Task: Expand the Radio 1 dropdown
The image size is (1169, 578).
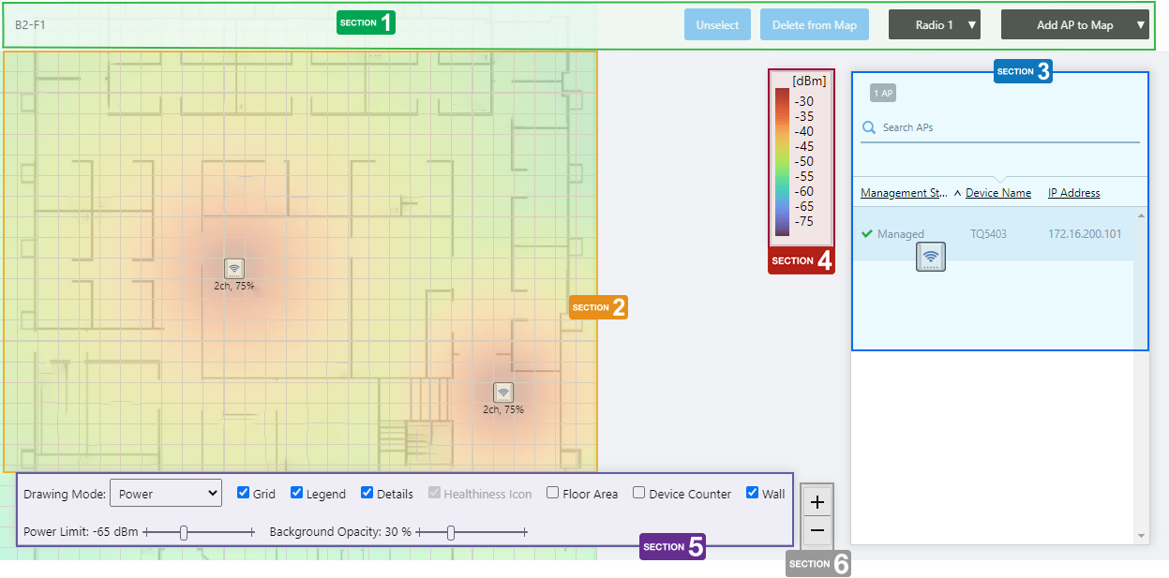Action: click(934, 25)
